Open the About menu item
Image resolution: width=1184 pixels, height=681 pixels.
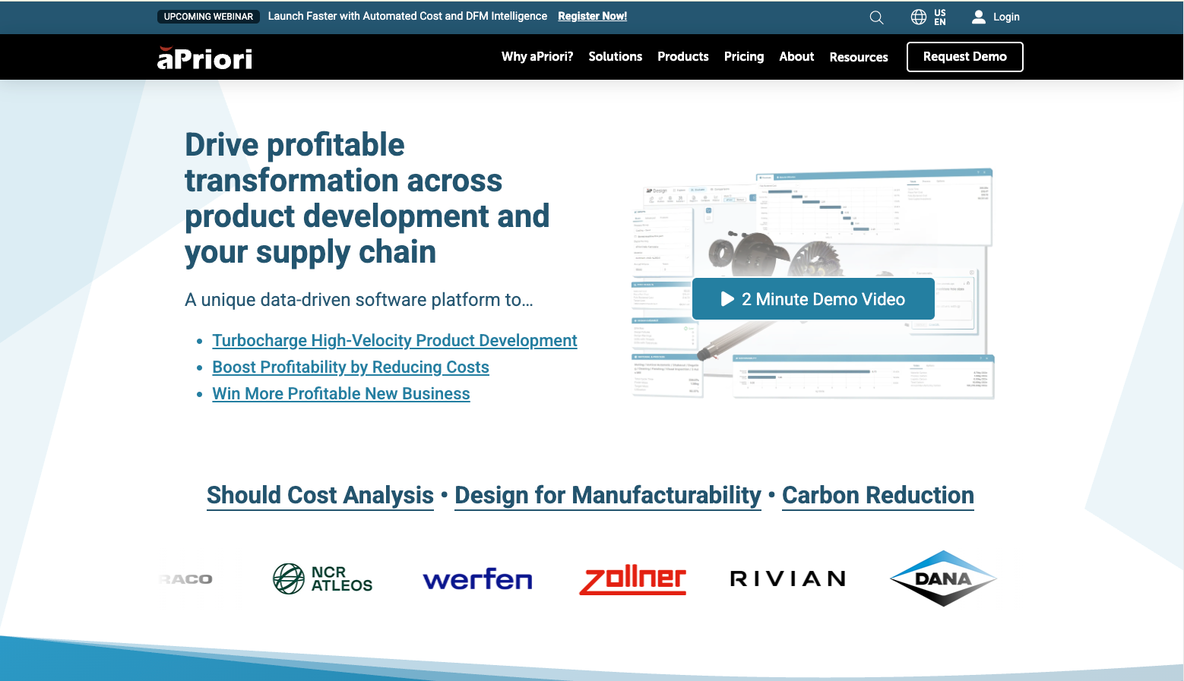796,57
